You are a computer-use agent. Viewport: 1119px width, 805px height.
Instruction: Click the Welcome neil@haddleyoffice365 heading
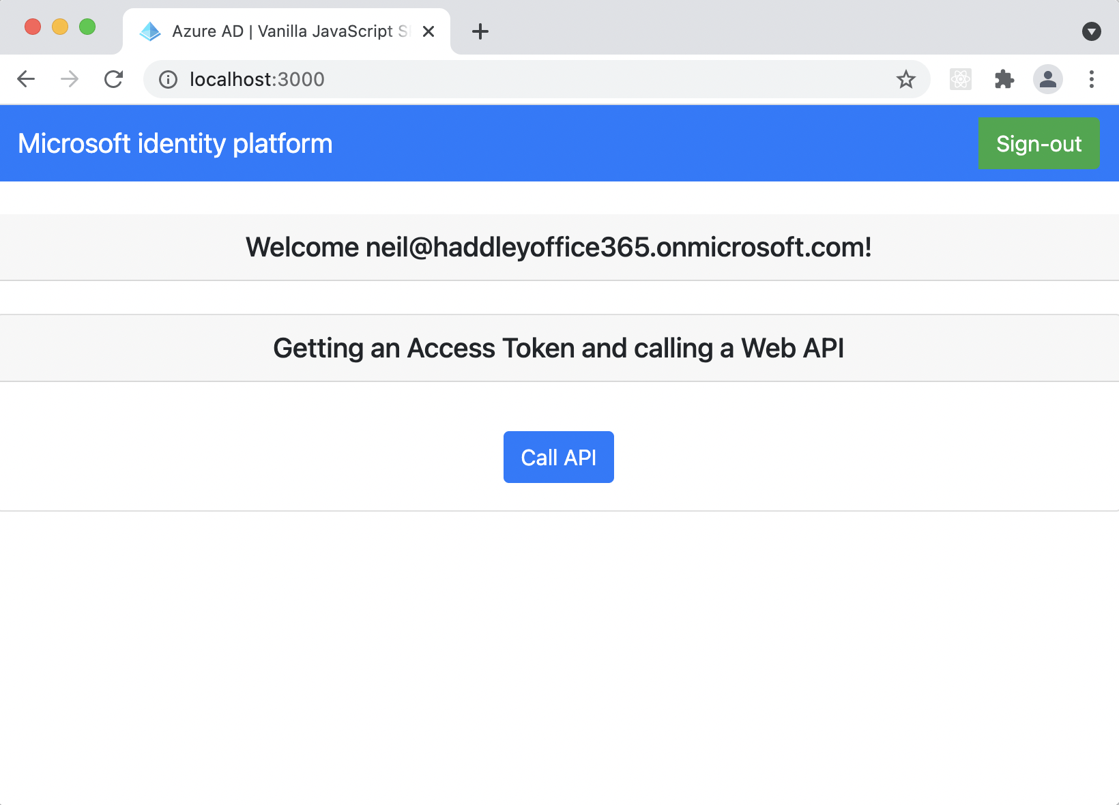coord(559,247)
